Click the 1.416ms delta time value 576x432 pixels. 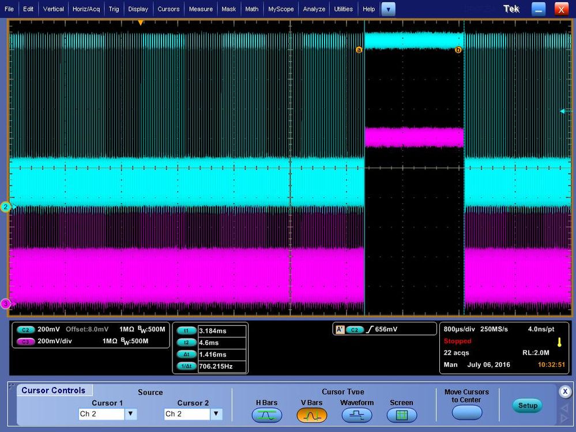tap(213, 354)
